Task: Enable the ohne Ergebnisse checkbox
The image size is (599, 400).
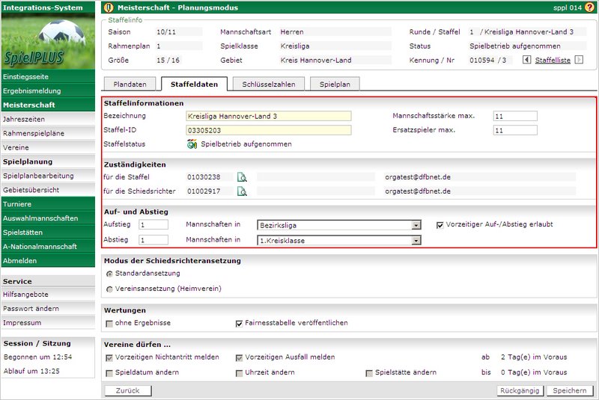Action: coord(109,324)
